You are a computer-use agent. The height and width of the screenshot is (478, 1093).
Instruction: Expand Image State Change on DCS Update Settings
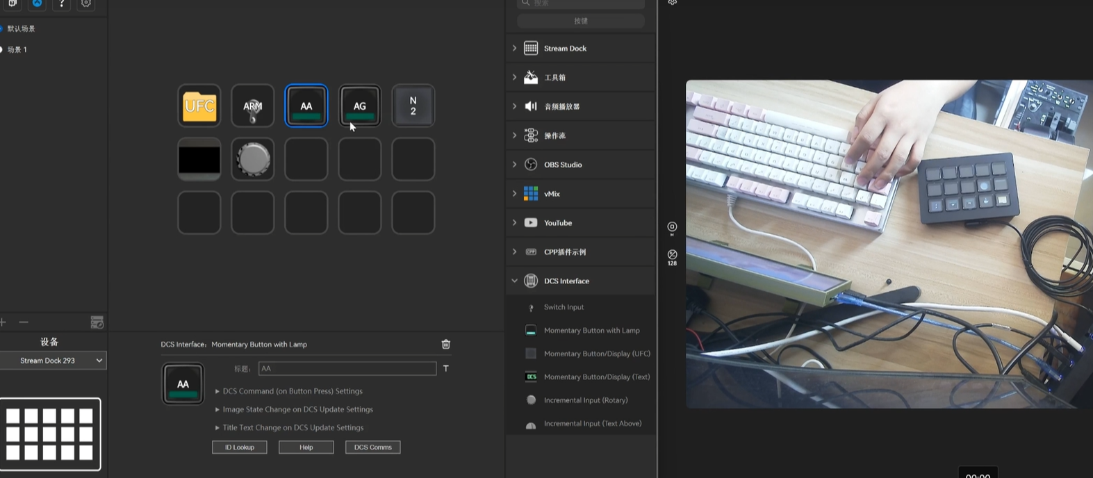click(x=293, y=409)
